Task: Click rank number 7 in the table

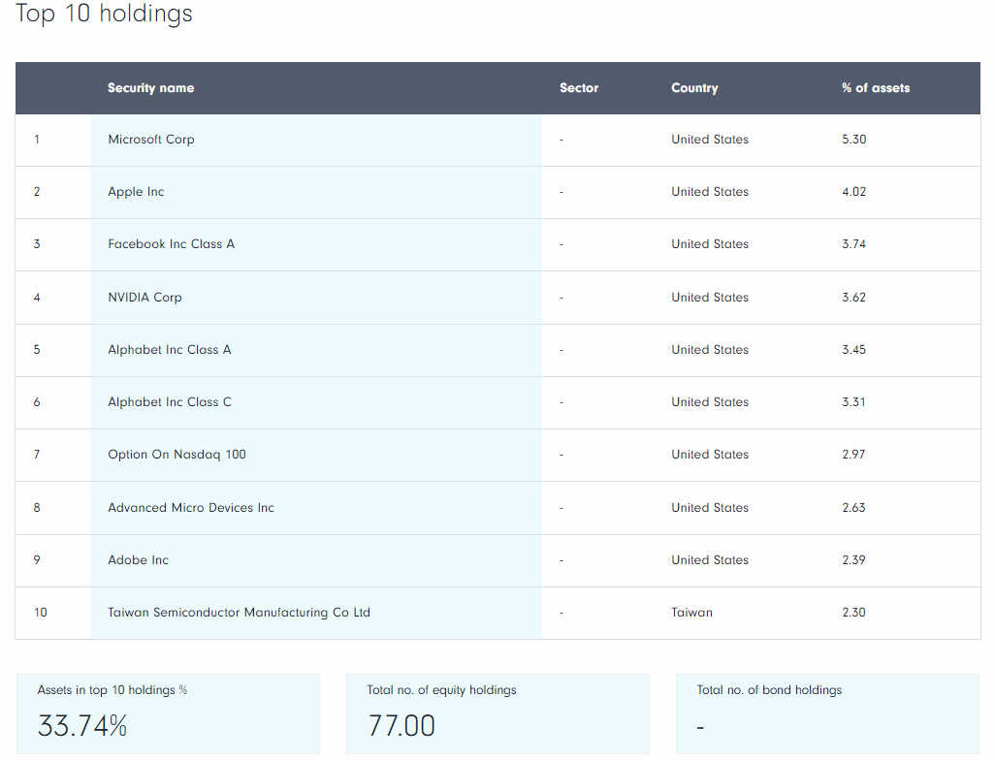Action: click(x=37, y=455)
